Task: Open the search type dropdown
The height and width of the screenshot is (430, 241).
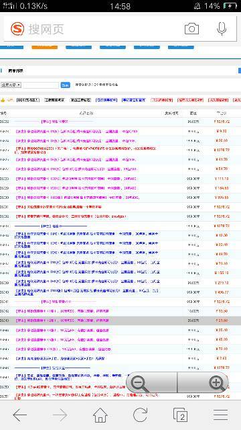Action: tap(11, 85)
